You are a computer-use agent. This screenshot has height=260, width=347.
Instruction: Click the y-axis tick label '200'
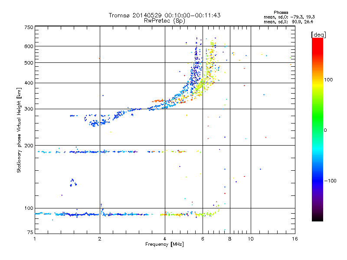29,146
